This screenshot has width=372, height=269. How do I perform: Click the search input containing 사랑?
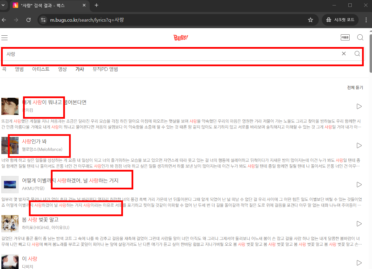172,54
